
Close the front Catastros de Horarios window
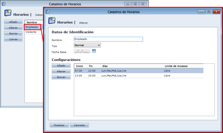coord(217,12)
